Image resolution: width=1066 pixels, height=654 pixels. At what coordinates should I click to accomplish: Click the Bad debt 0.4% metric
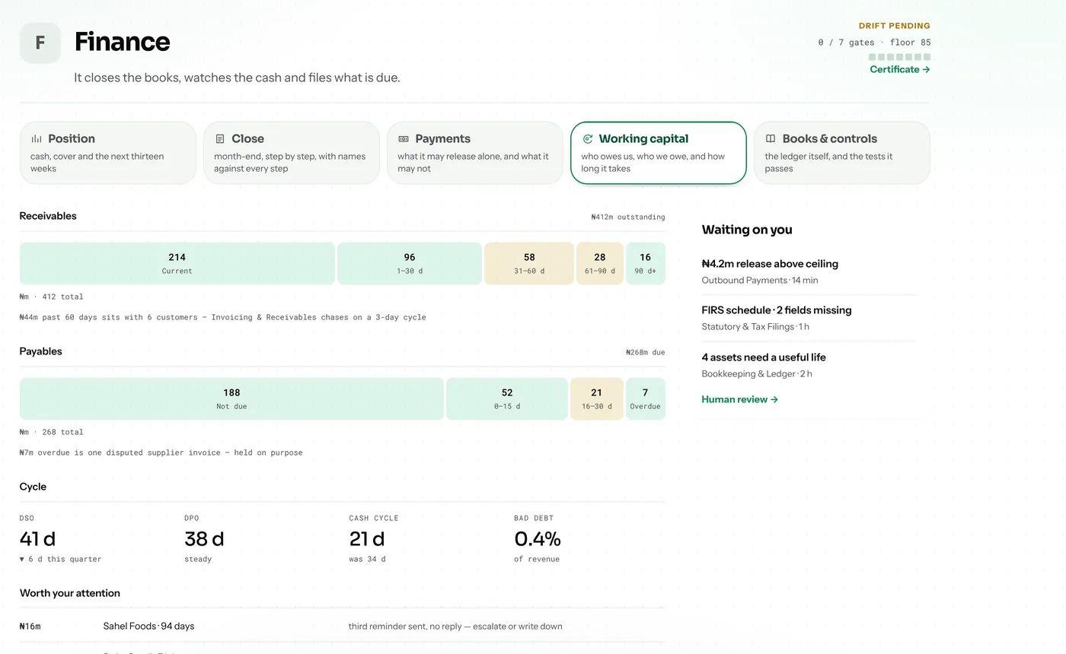pyautogui.click(x=538, y=538)
